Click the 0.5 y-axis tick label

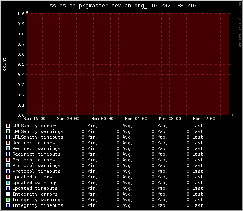pyautogui.click(x=21, y=64)
